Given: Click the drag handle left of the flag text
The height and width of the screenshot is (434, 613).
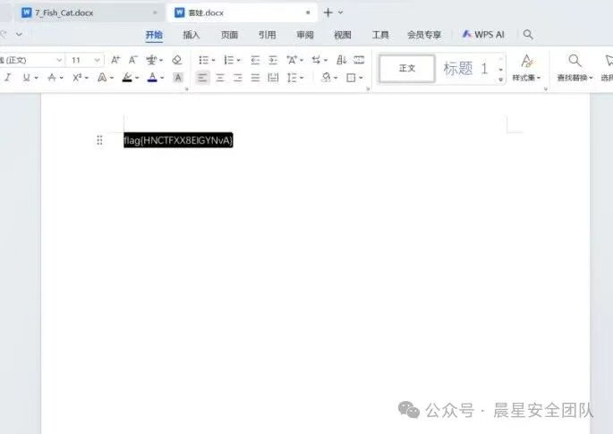Looking at the screenshot, I should 99,140.
